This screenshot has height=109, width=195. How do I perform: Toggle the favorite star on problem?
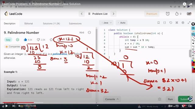coord(51,40)
